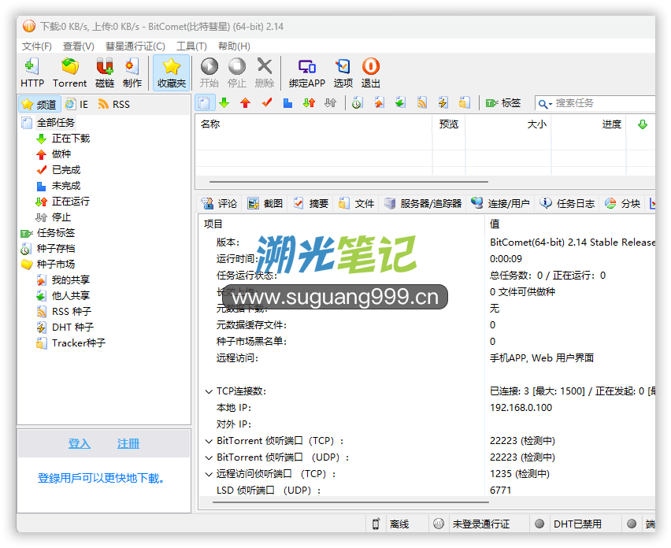The image size is (671, 548).
Task: Click the RSS torrents icon in filter bar
Action: point(422,102)
